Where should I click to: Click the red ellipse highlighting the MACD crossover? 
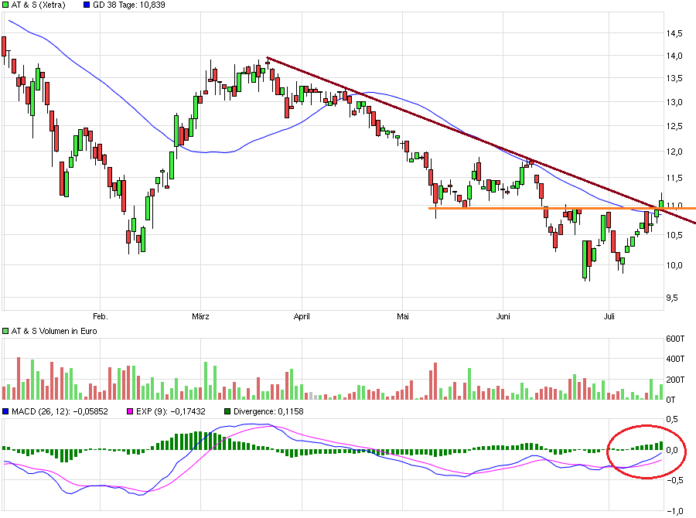[x=609, y=458]
